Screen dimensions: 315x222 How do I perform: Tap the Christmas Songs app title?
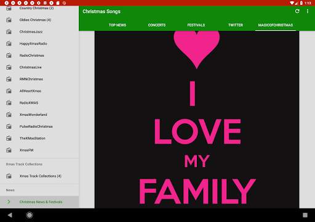[x=102, y=12]
